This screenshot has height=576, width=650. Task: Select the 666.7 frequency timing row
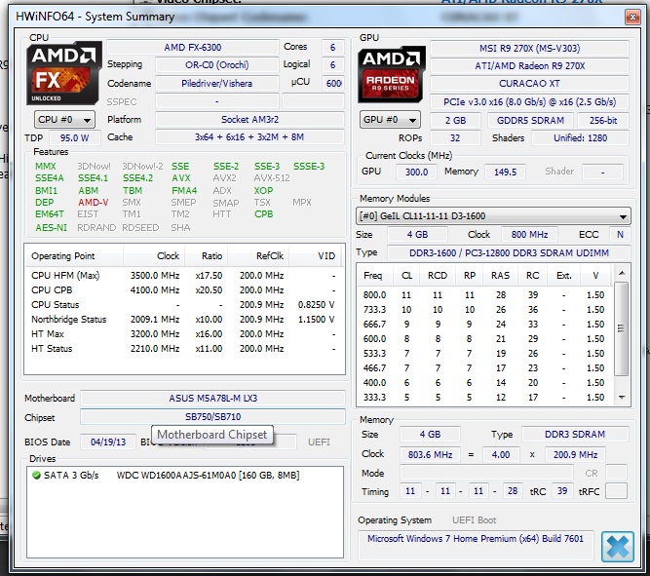[x=485, y=325]
